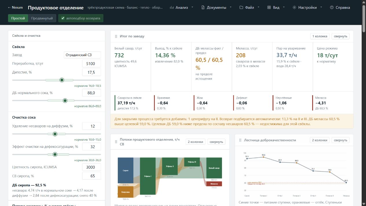Click the Настройки gear icon
Screen dimensions: 366x206
[x=295, y=8]
